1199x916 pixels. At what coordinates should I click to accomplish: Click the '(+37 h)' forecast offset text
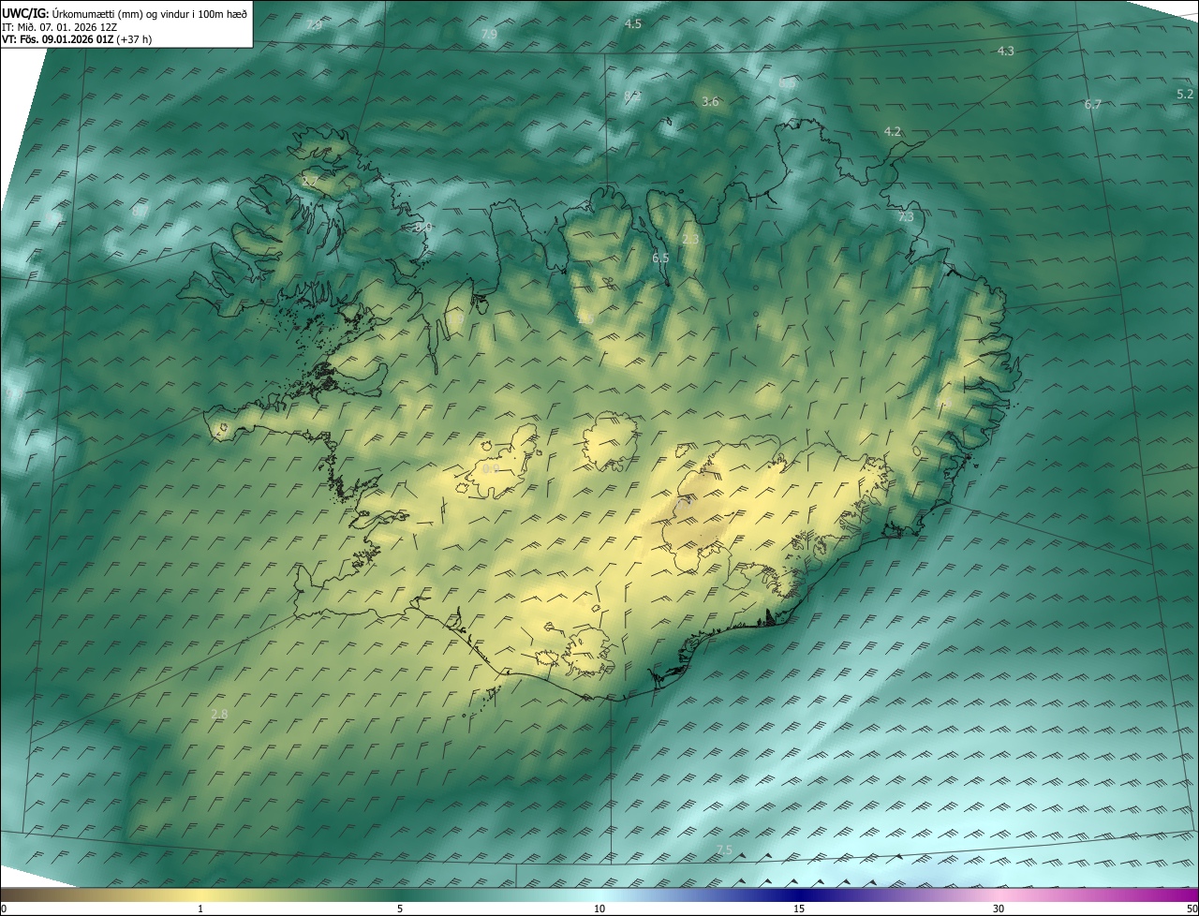tap(136, 40)
